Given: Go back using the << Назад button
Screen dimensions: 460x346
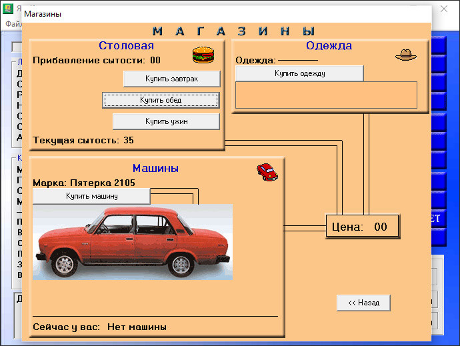Looking at the screenshot, I should click(363, 303).
